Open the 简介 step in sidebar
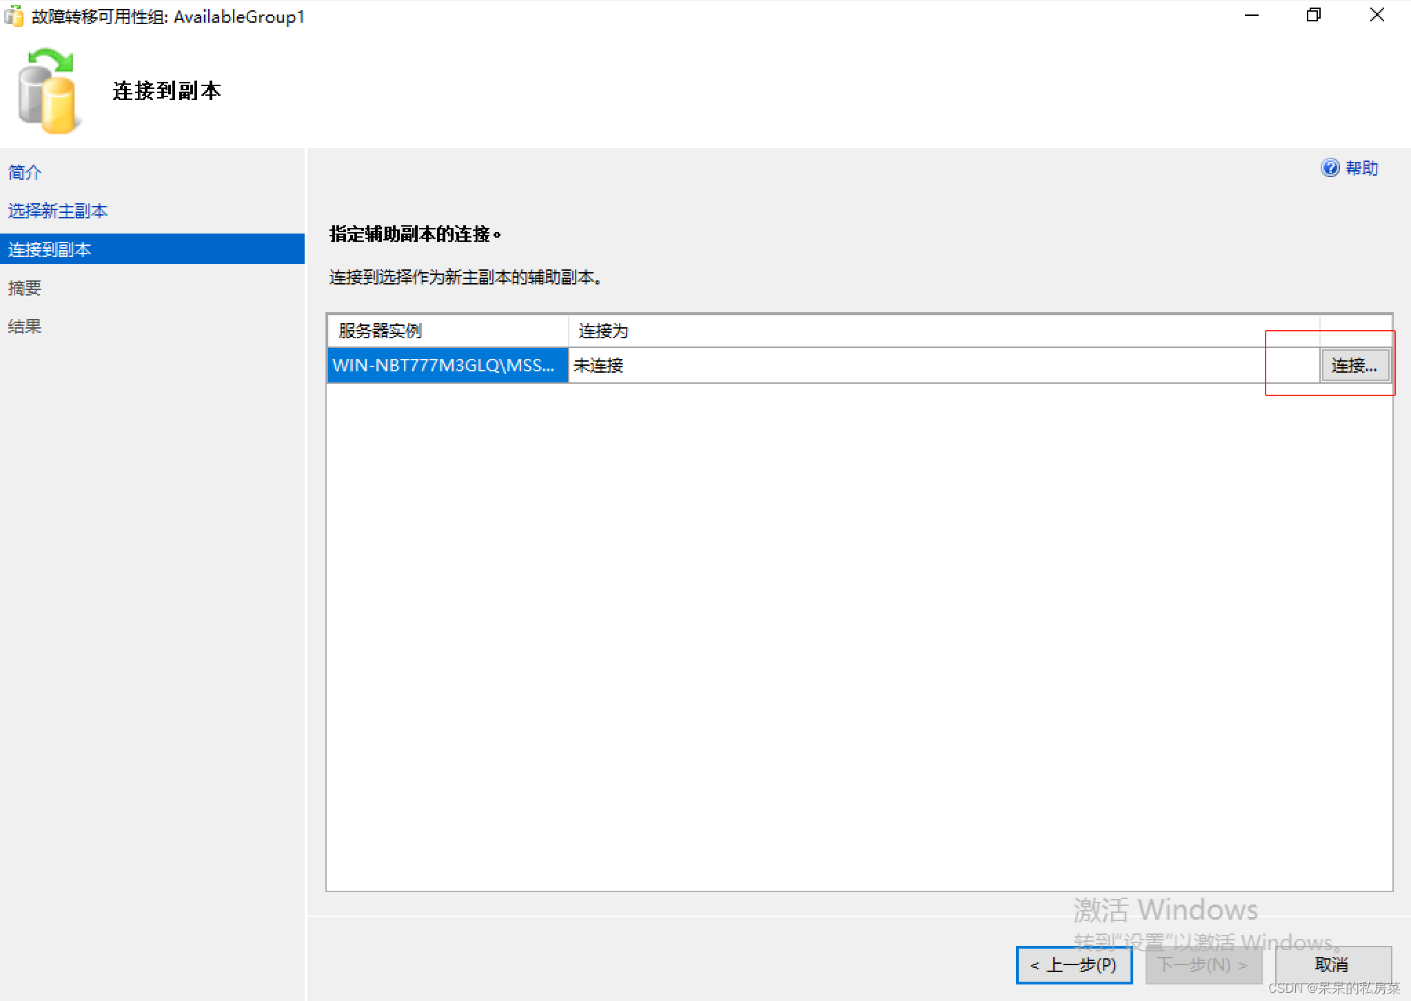1411x1001 pixels. (25, 172)
